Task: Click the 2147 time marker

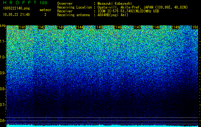Action: (137, 27)
